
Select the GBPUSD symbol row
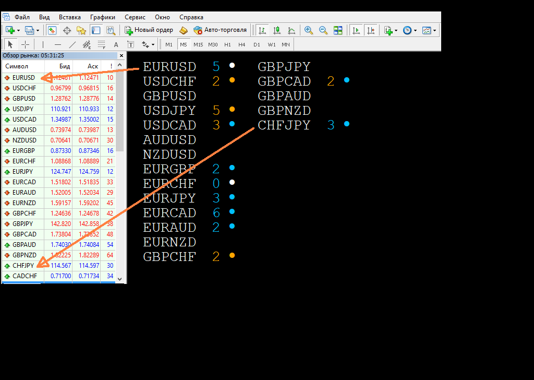pos(58,99)
